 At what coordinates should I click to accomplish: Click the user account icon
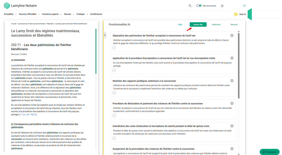(222, 6)
